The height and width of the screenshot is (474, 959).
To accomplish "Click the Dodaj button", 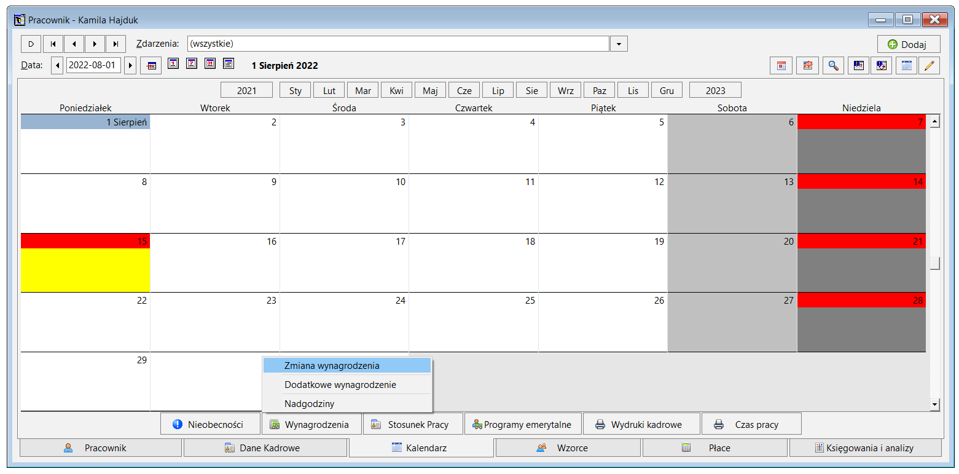I will point(909,44).
